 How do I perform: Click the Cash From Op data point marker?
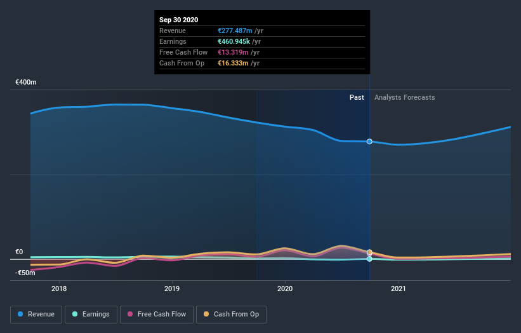click(x=369, y=252)
